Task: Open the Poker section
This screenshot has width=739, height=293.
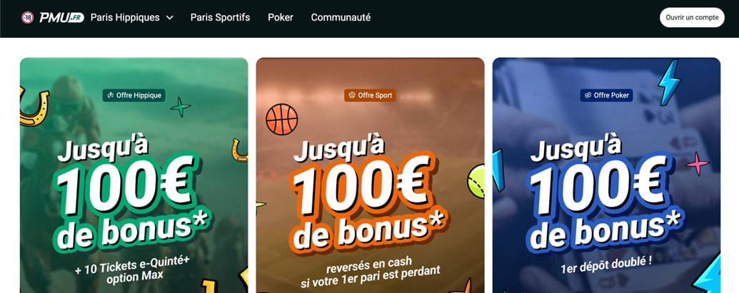Action: pos(281,17)
